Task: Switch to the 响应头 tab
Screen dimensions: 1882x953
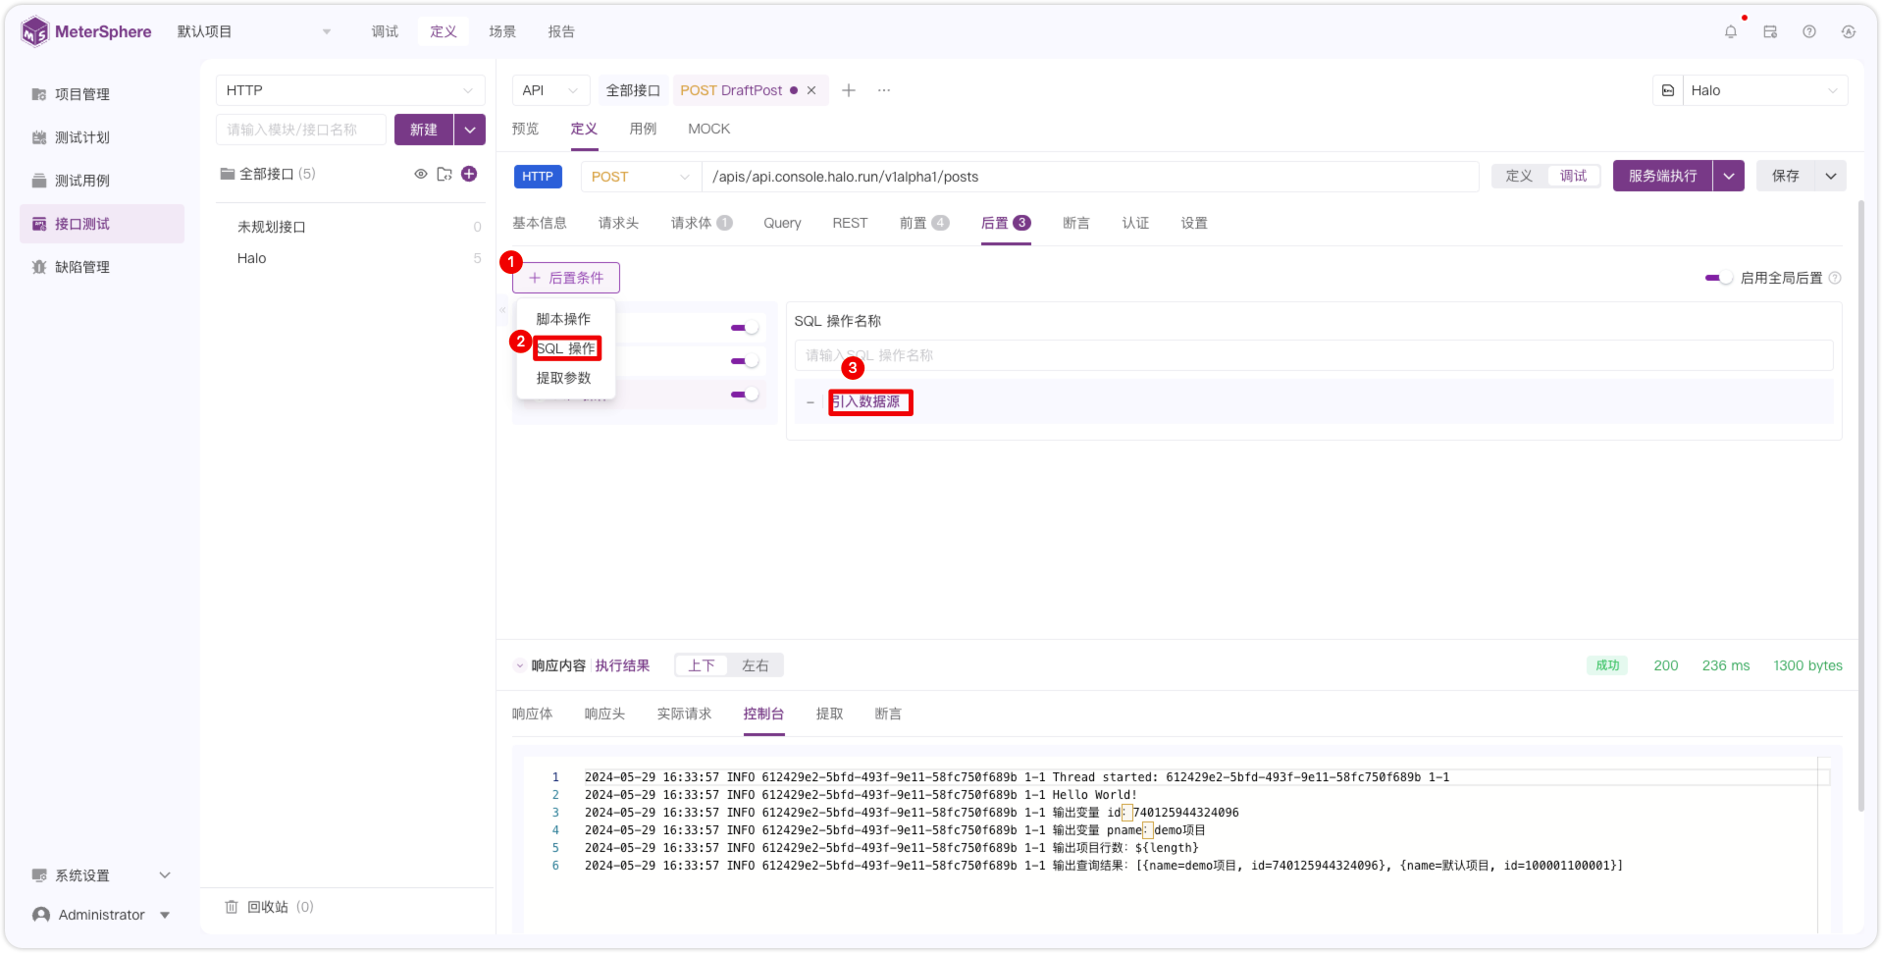Action: click(x=604, y=714)
